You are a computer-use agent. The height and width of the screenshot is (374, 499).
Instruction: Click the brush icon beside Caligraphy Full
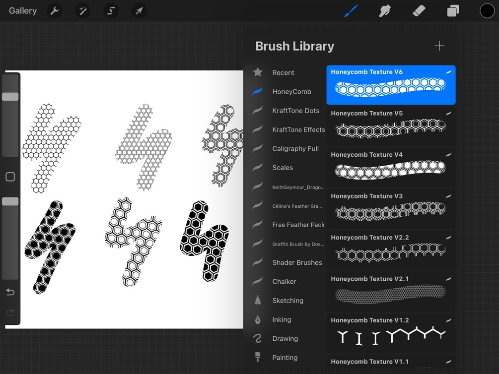pyautogui.click(x=258, y=148)
